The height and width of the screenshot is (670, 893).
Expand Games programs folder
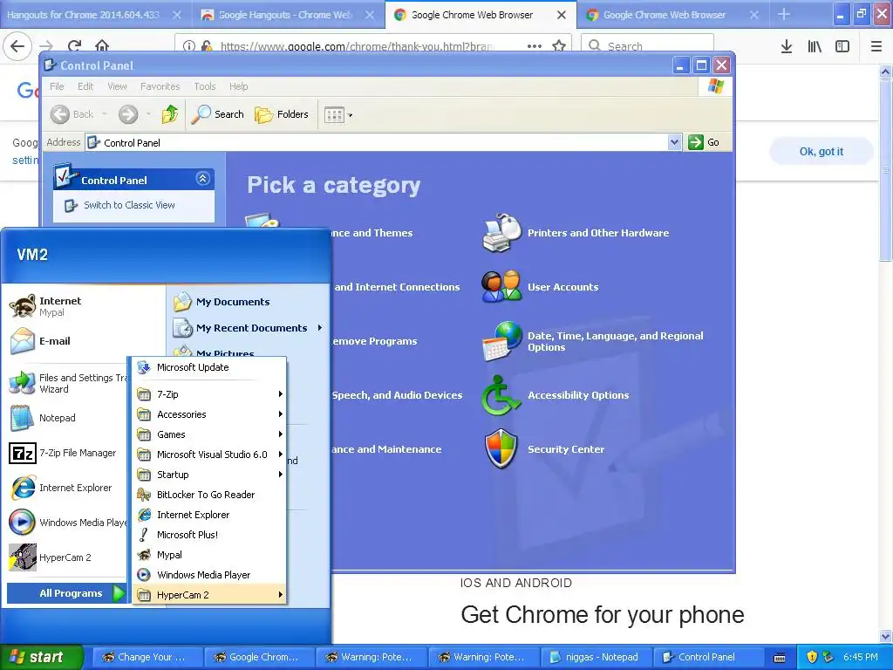click(209, 434)
